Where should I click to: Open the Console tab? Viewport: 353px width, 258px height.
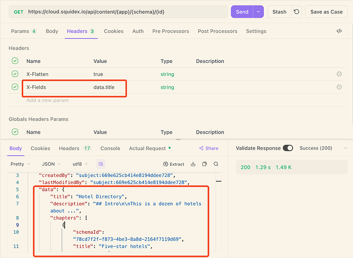[x=110, y=149]
